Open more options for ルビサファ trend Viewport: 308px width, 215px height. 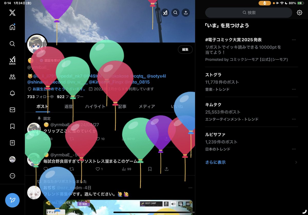[294, 149]
